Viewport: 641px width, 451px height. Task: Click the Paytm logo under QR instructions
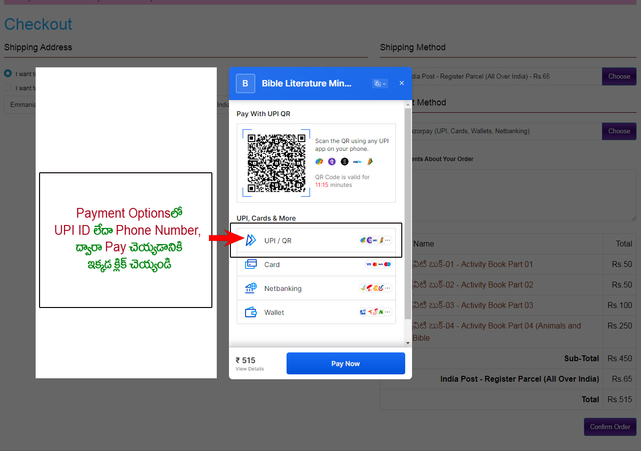click(357, 161)
